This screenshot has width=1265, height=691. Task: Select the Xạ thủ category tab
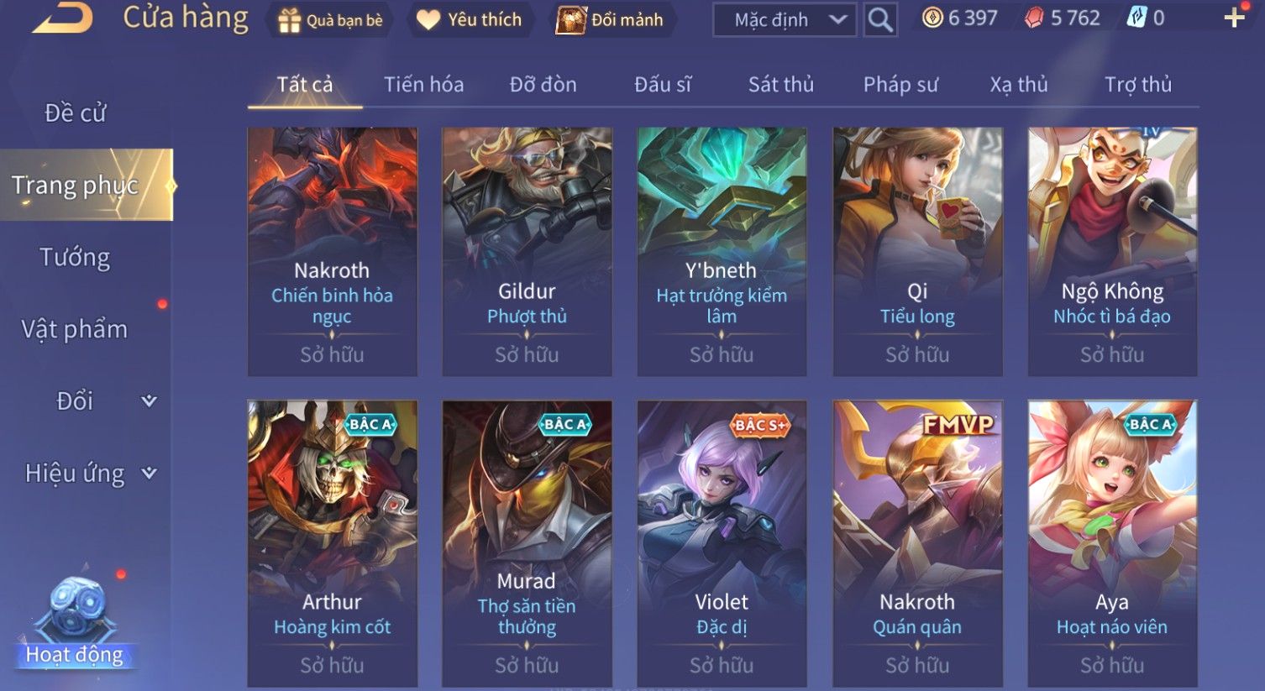[x=1019, y=84]
